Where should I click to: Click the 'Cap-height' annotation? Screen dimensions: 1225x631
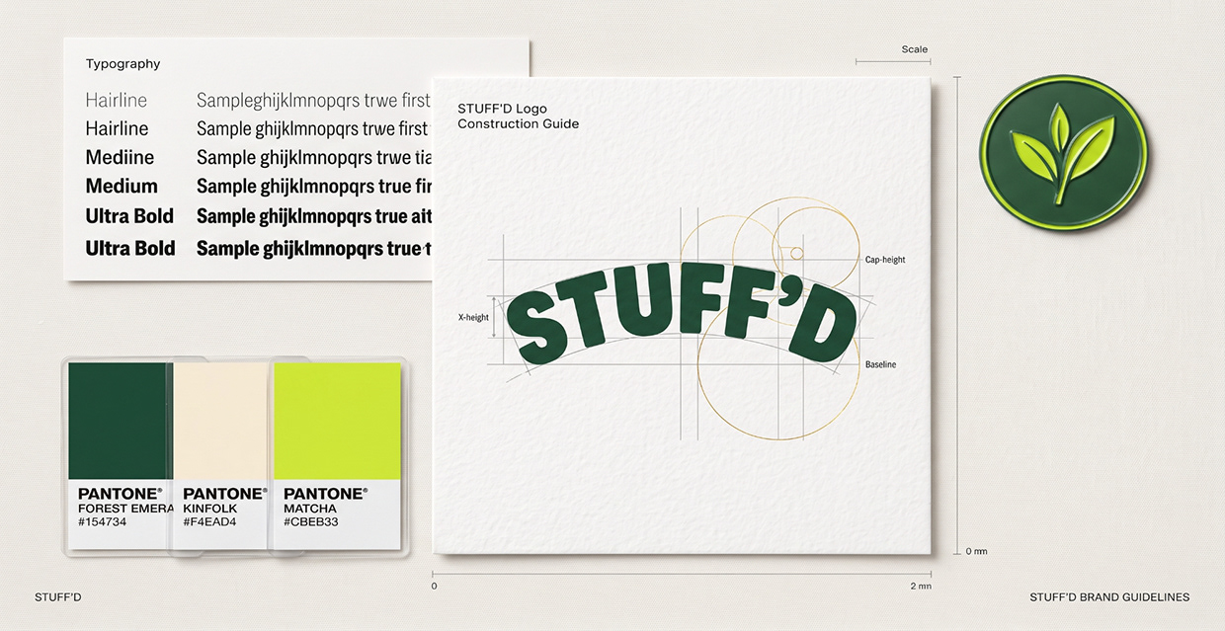885,260
